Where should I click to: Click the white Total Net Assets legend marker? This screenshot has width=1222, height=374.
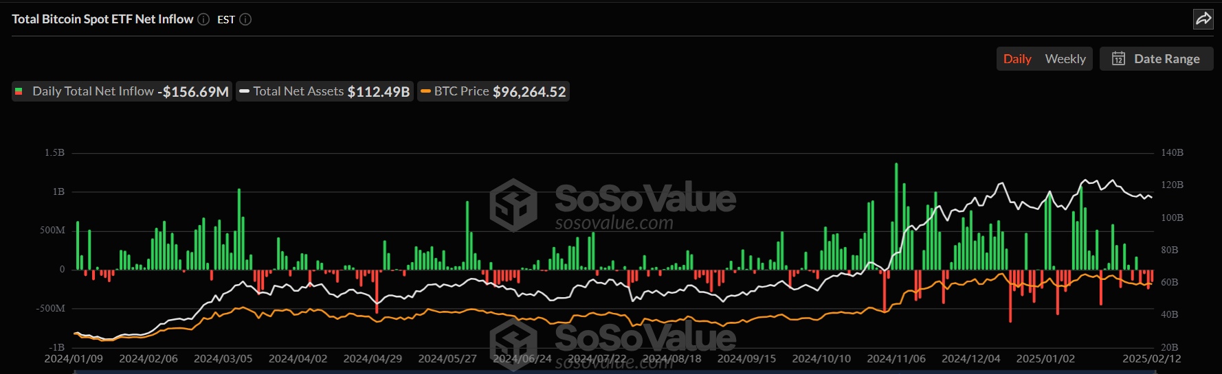[x=244, y=91]
